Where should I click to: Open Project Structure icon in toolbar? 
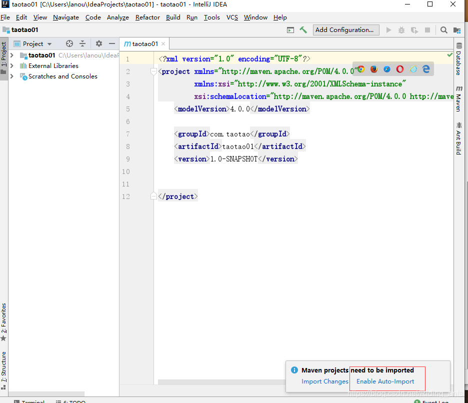click(x=457, y=30)
